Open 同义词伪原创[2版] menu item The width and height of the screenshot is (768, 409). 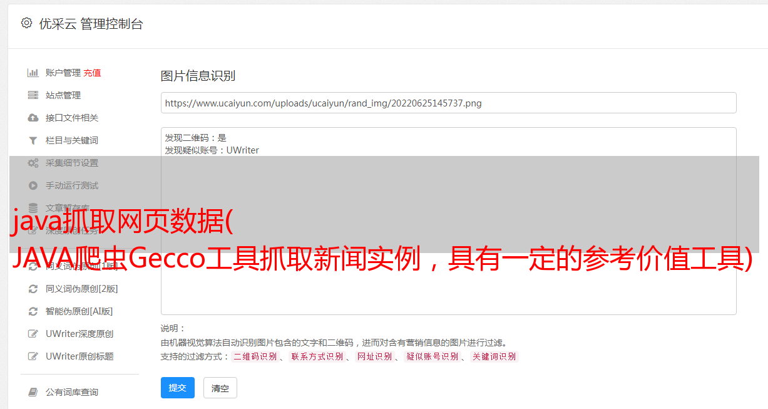(82, 289)
